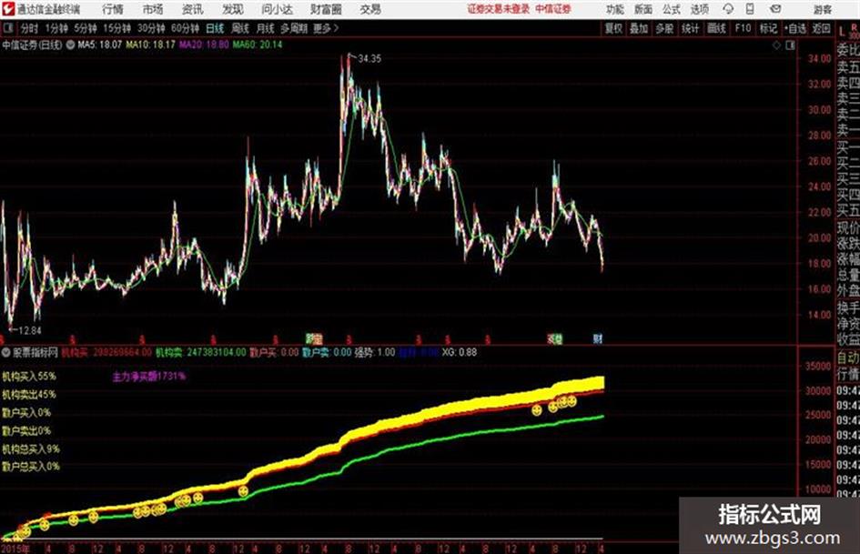Screen dimensions: 860x554
Task: Open the 财富圈 menu
Action: click(326, 9)
